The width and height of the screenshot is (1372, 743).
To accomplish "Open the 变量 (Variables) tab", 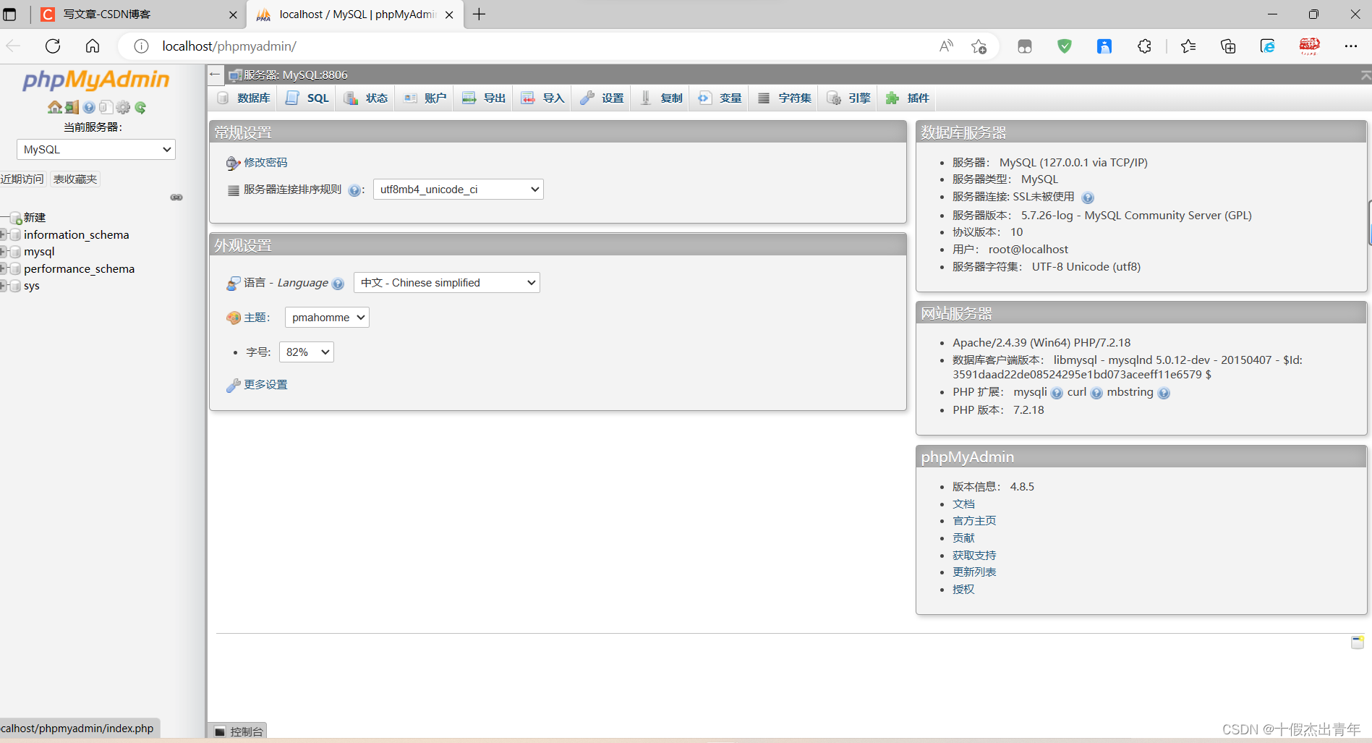I will pyautogui.click(x=720, y=98).
